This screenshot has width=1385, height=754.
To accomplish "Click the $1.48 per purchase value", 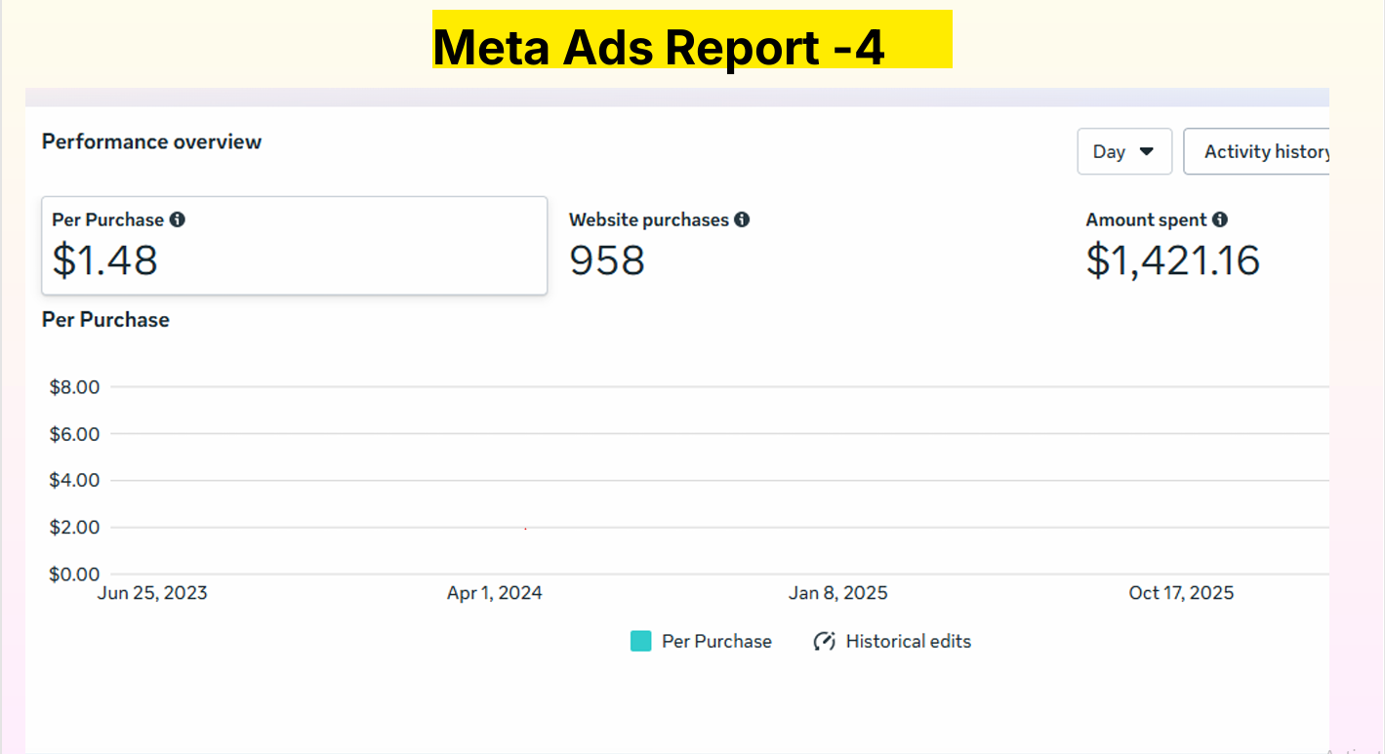I will (104, 260).
